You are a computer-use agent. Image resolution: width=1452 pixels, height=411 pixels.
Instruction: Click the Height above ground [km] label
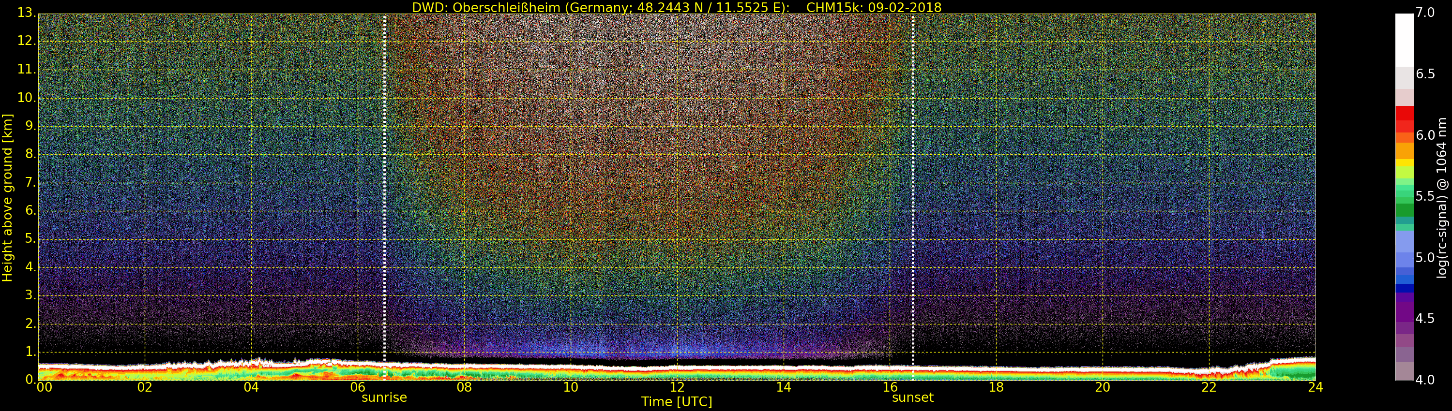point(7,197)
